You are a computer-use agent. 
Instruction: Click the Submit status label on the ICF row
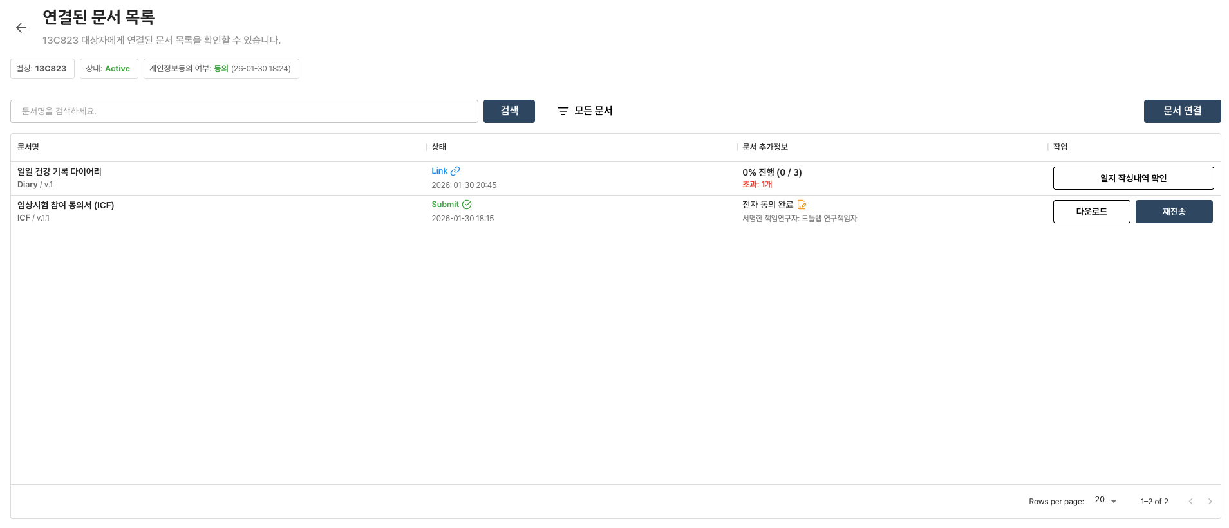tap(446, 204)
